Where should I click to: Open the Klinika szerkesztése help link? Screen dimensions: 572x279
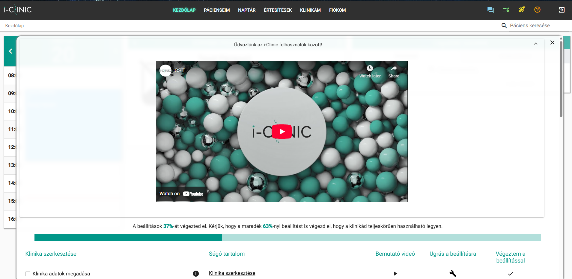point(232,273)
